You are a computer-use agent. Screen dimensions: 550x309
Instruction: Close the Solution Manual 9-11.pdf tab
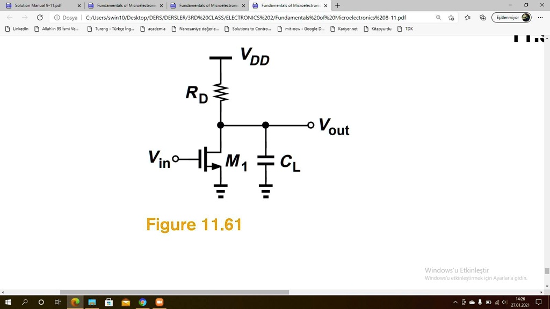click(x=79, y=5)
